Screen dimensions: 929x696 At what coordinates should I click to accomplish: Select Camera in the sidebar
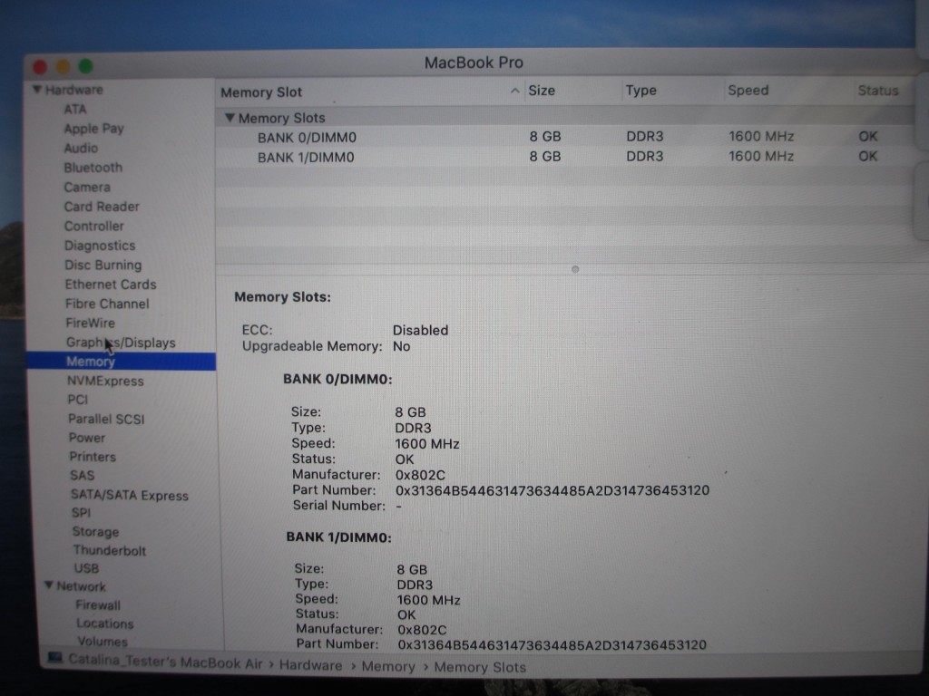tap(87, 187)
